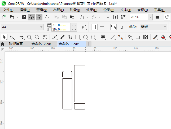The image size is (171, 129).
Task: Click the home icon beside tabs
Action: pyautogui.click(x=2, y=44)
